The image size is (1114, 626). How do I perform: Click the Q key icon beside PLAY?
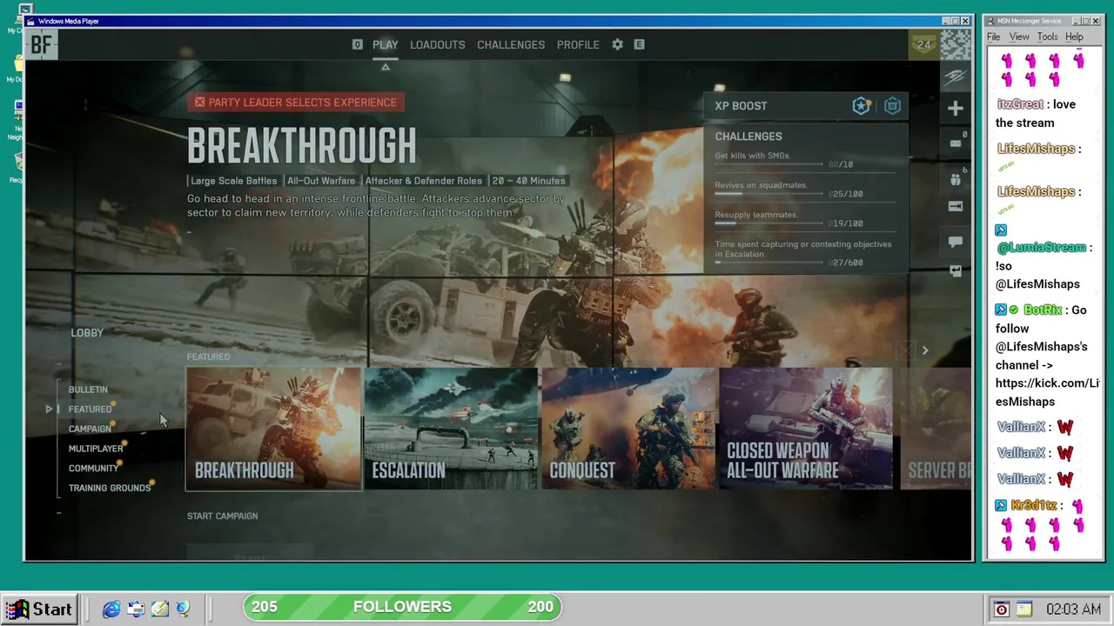click(x=357, y=44)
